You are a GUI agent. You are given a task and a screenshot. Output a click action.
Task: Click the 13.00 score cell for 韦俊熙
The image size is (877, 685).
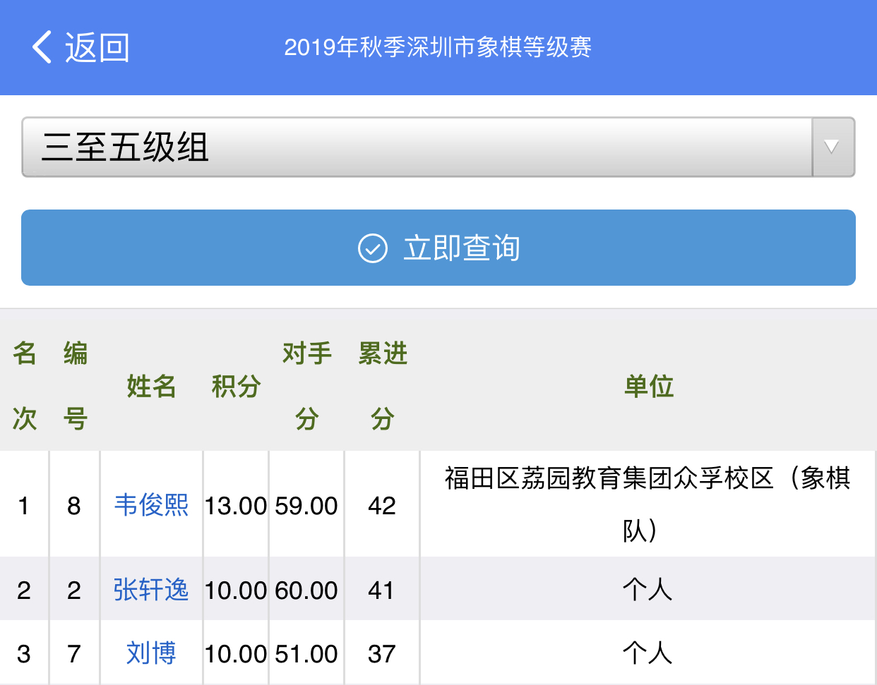(x=236, y=505)
